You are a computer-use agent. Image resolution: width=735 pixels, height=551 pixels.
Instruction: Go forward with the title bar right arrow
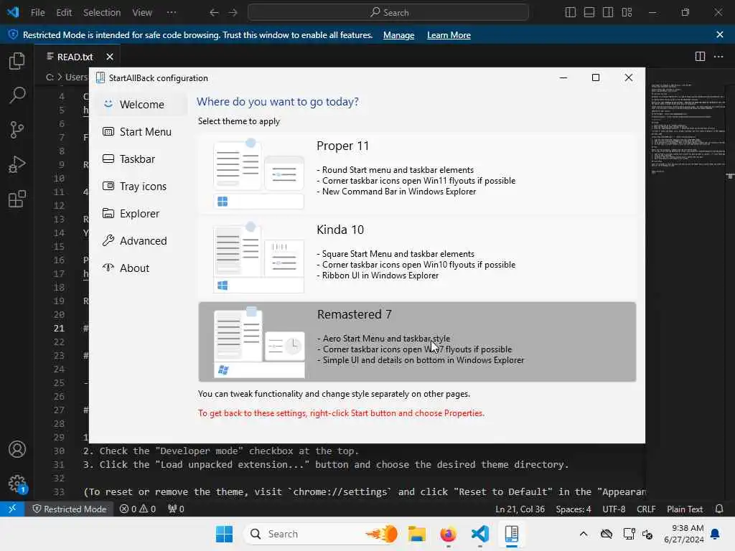[233, 13]
